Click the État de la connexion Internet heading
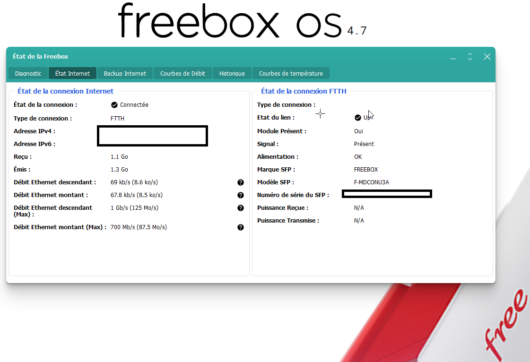 coord(66,91)
